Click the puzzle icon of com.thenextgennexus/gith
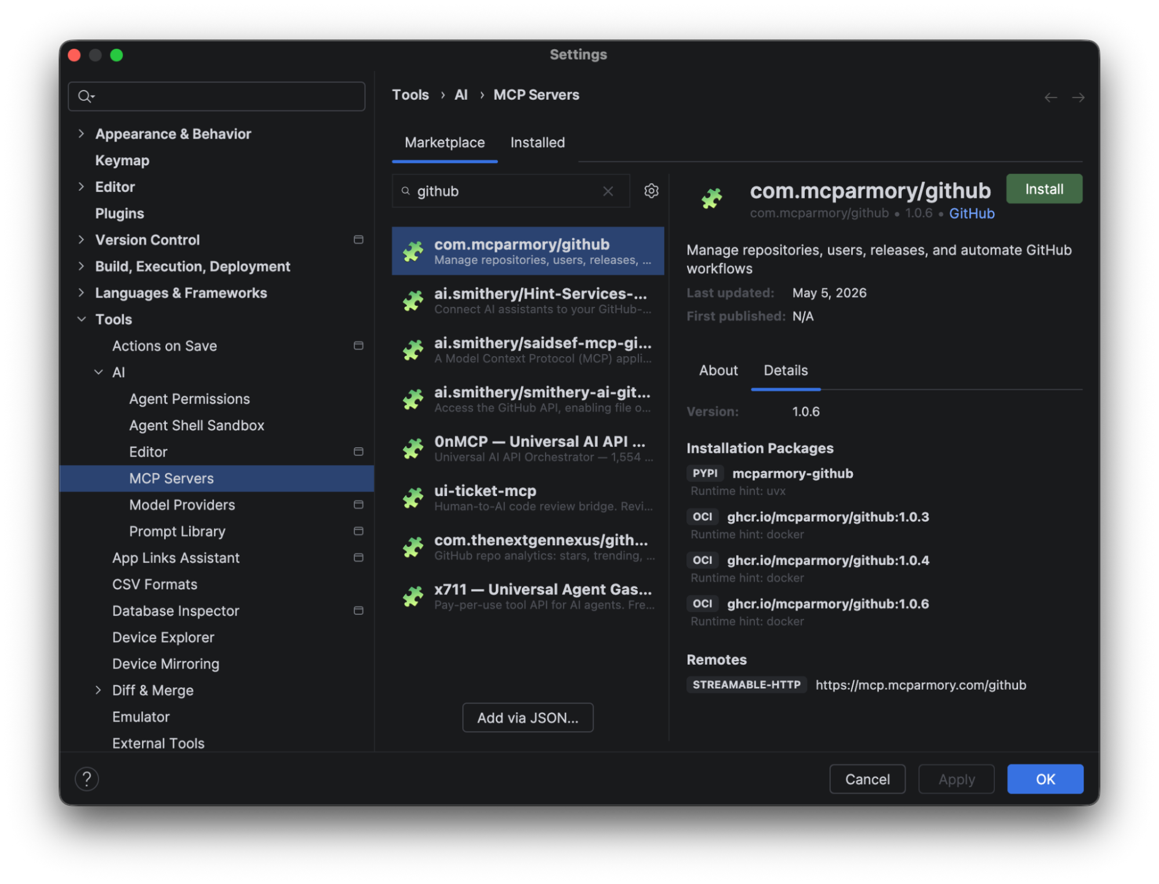 pyautogui.click(x=413, y=547)
